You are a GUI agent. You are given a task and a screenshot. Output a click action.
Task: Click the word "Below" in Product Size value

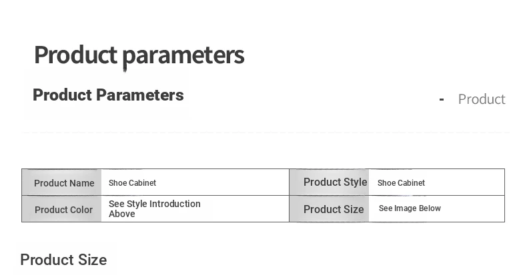pyautogui.click(x=430, y=208)
